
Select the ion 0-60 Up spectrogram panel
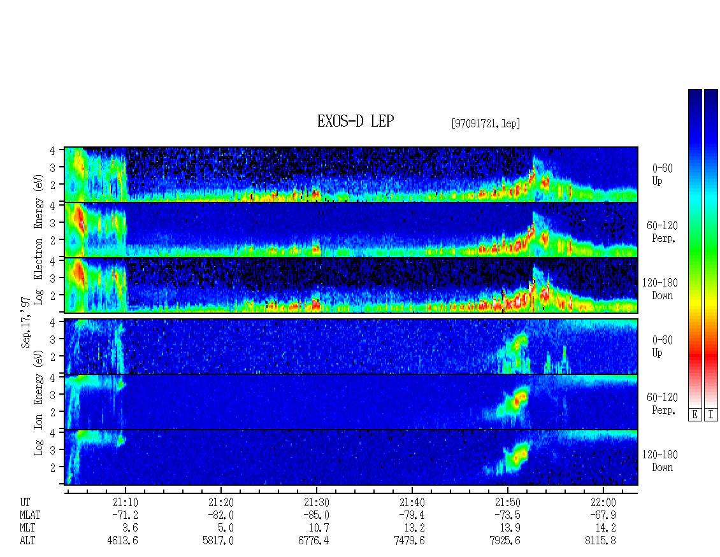pos(351,346)
